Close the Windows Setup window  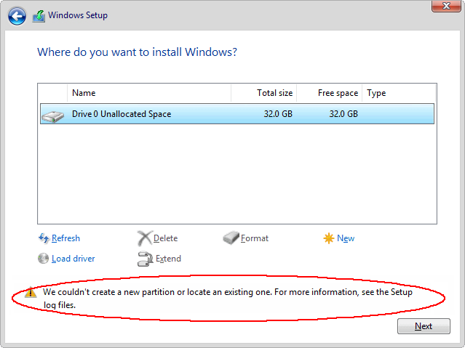[x=446, y=6]
